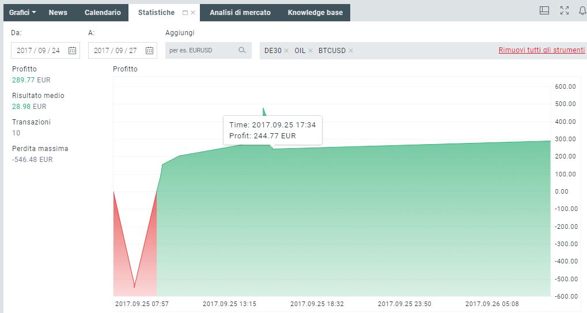The width and height of the screenshot is (587, 313).
Task: Switch to the News tab
Action: 58,13
